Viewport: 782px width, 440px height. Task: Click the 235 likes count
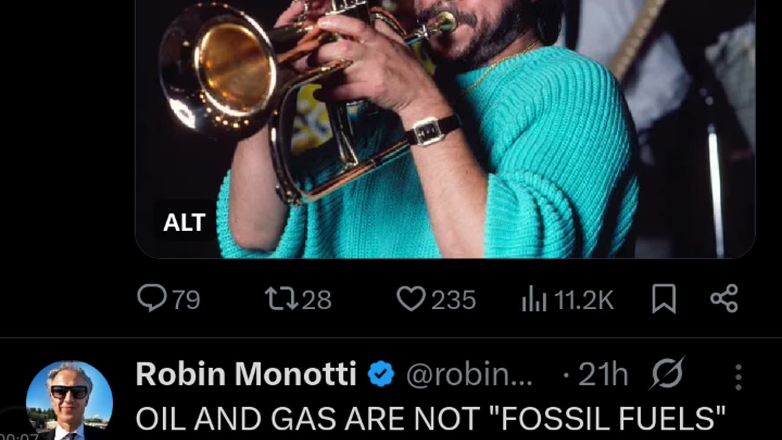click(453, 300)
